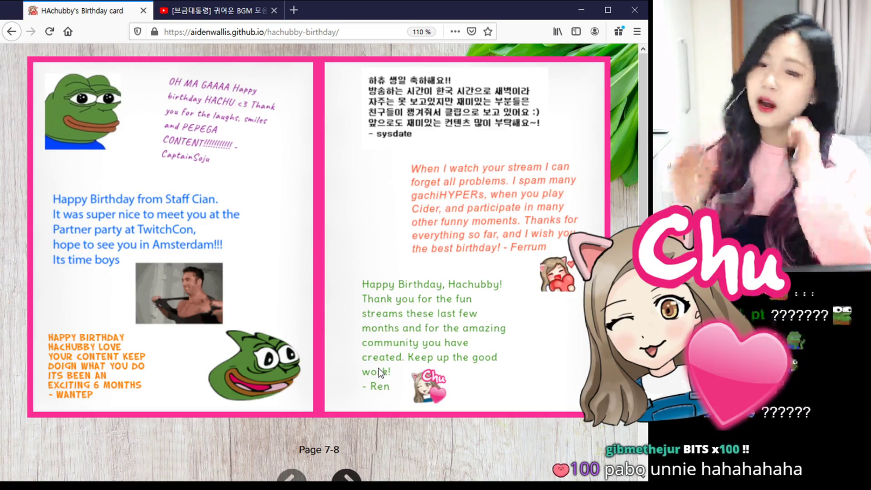
Task: Click the "HAPPY BIRTHDAY" orange heading line
Action: tap(86, 338)
